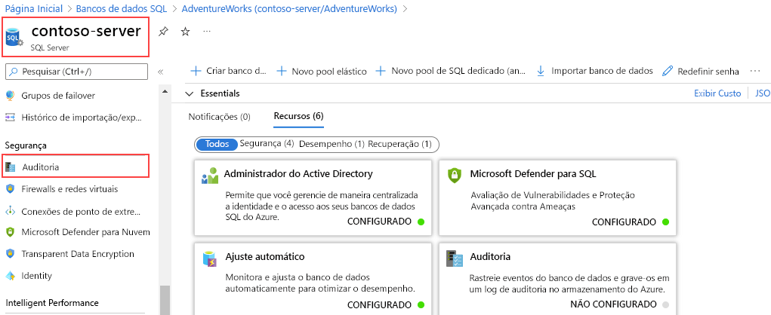This screenshot has height=315, width=771.
Task: Click the Auditoria card icon
Action: click(x=455, y=258)
